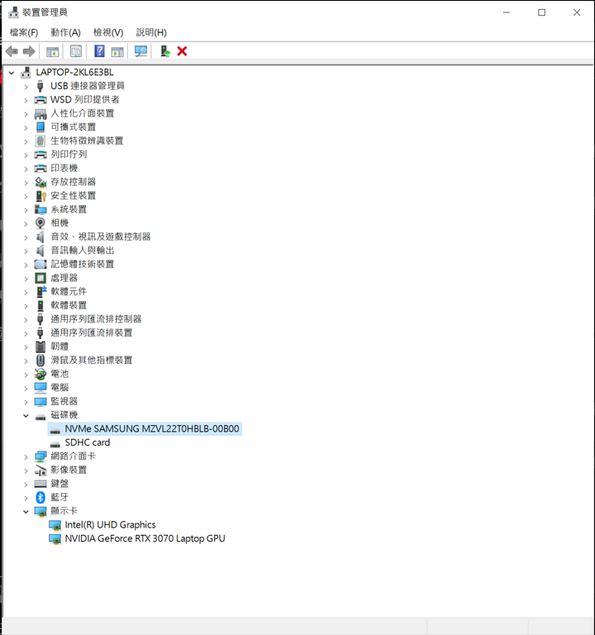Open the 動作(A) menu

[x=65, y=32]
